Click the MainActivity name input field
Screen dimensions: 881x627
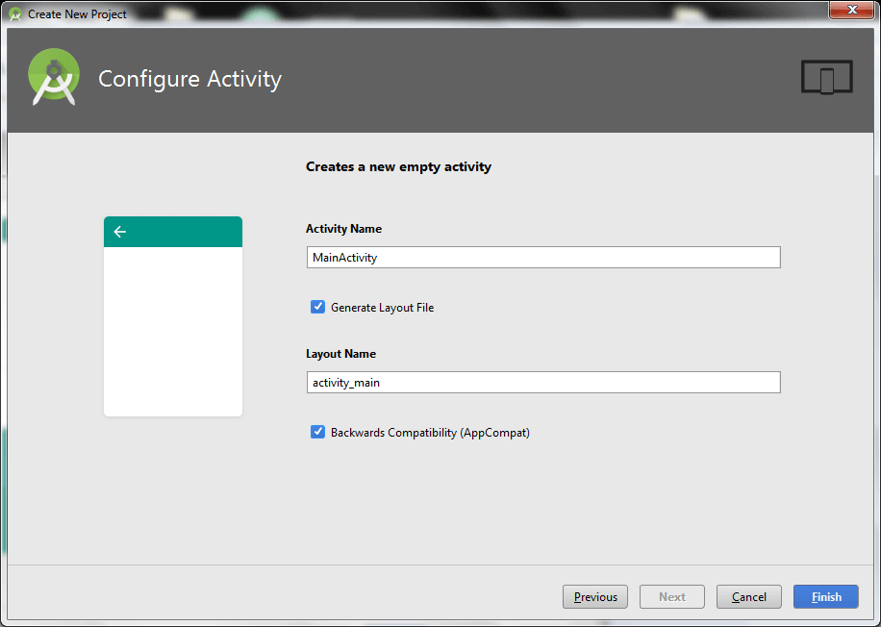point(542,258)
